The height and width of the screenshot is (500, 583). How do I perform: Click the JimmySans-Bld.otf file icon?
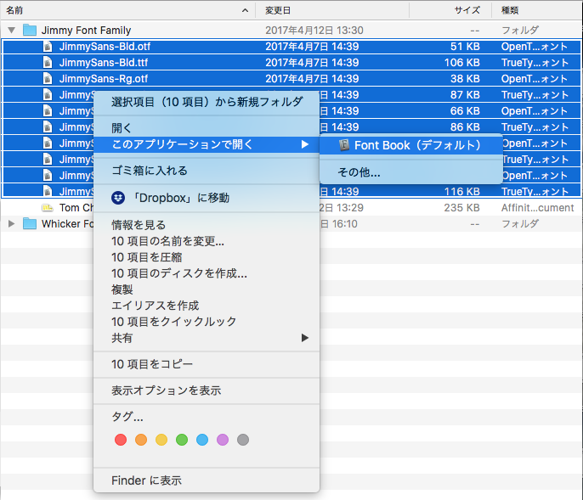click(48, 47)
